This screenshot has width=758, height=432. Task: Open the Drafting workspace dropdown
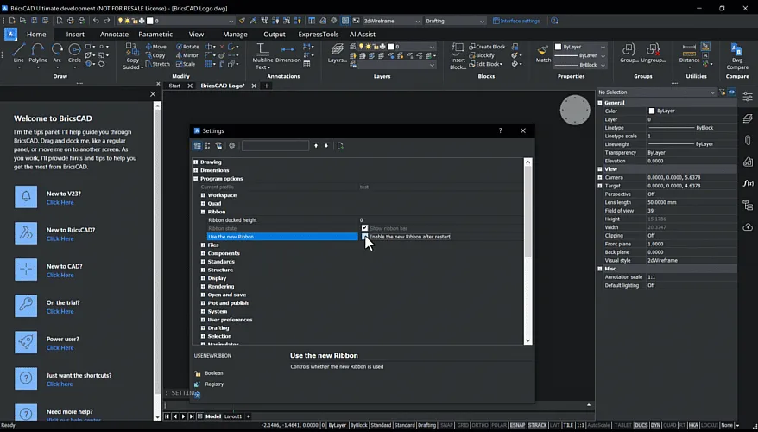pos(454,21)
